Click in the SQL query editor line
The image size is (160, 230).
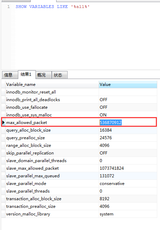[87, 7]
